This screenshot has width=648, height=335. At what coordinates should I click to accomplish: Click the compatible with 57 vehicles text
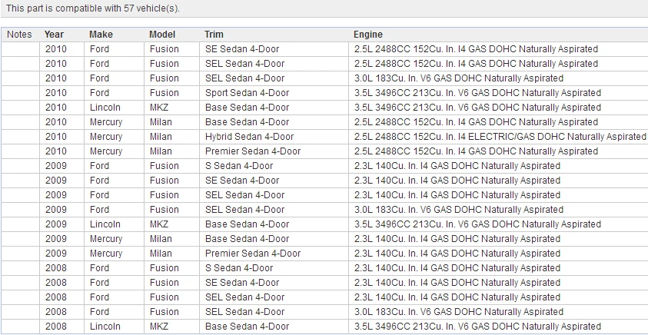pyautogui.click(x=93, y=8)
